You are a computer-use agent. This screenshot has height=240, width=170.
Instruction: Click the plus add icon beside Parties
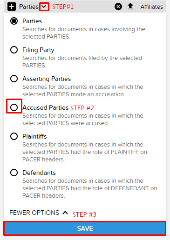pyautogui.click(x=12, y=7)
